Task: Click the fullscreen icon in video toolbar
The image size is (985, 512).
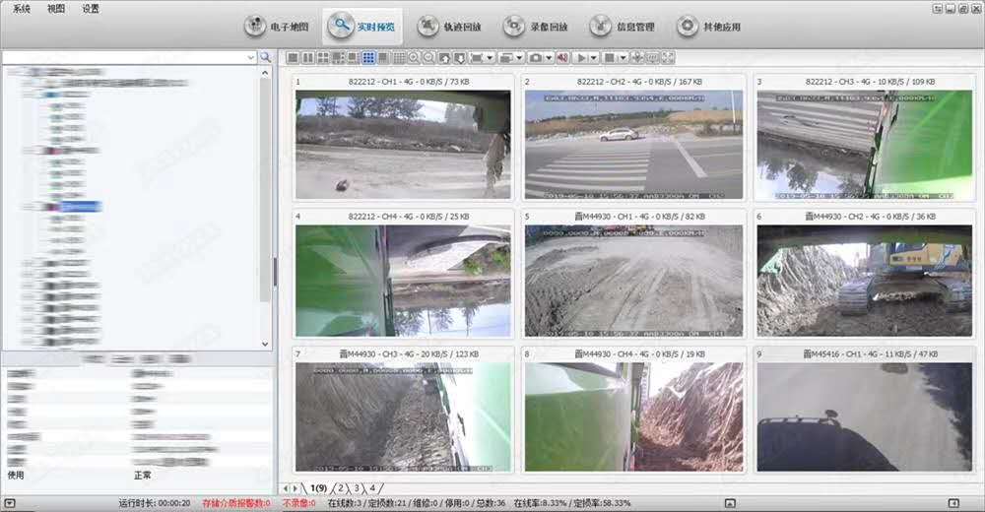Action: 668,58
